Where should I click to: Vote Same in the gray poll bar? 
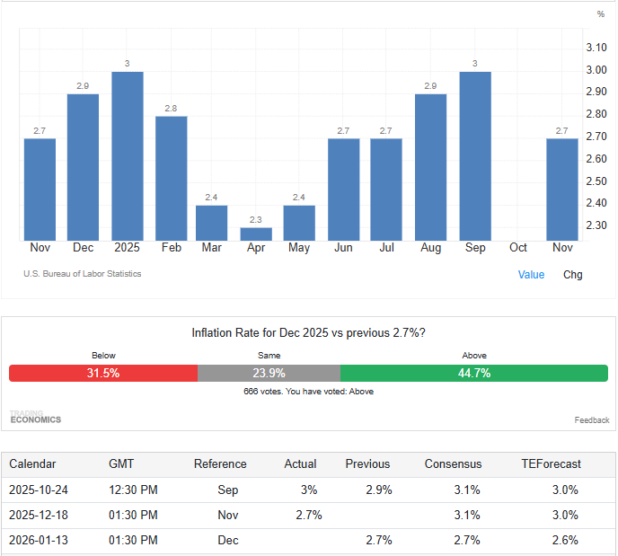269,374
